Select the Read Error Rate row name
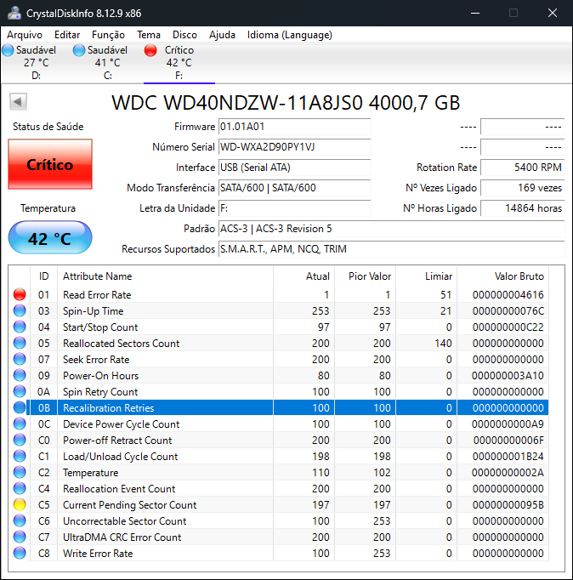Screen dimensions: 573x580 [x=97, y=295]
